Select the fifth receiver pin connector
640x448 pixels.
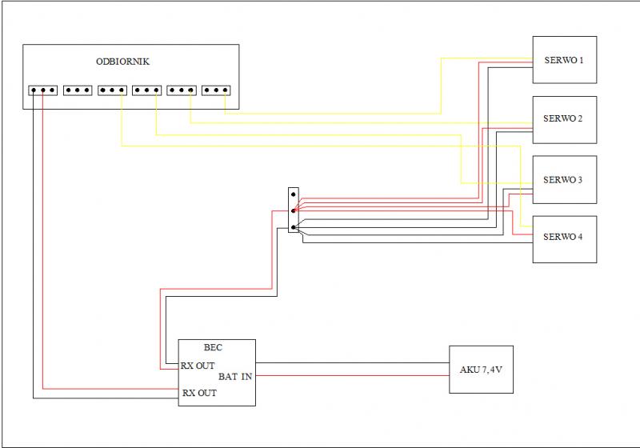(182, 90)
